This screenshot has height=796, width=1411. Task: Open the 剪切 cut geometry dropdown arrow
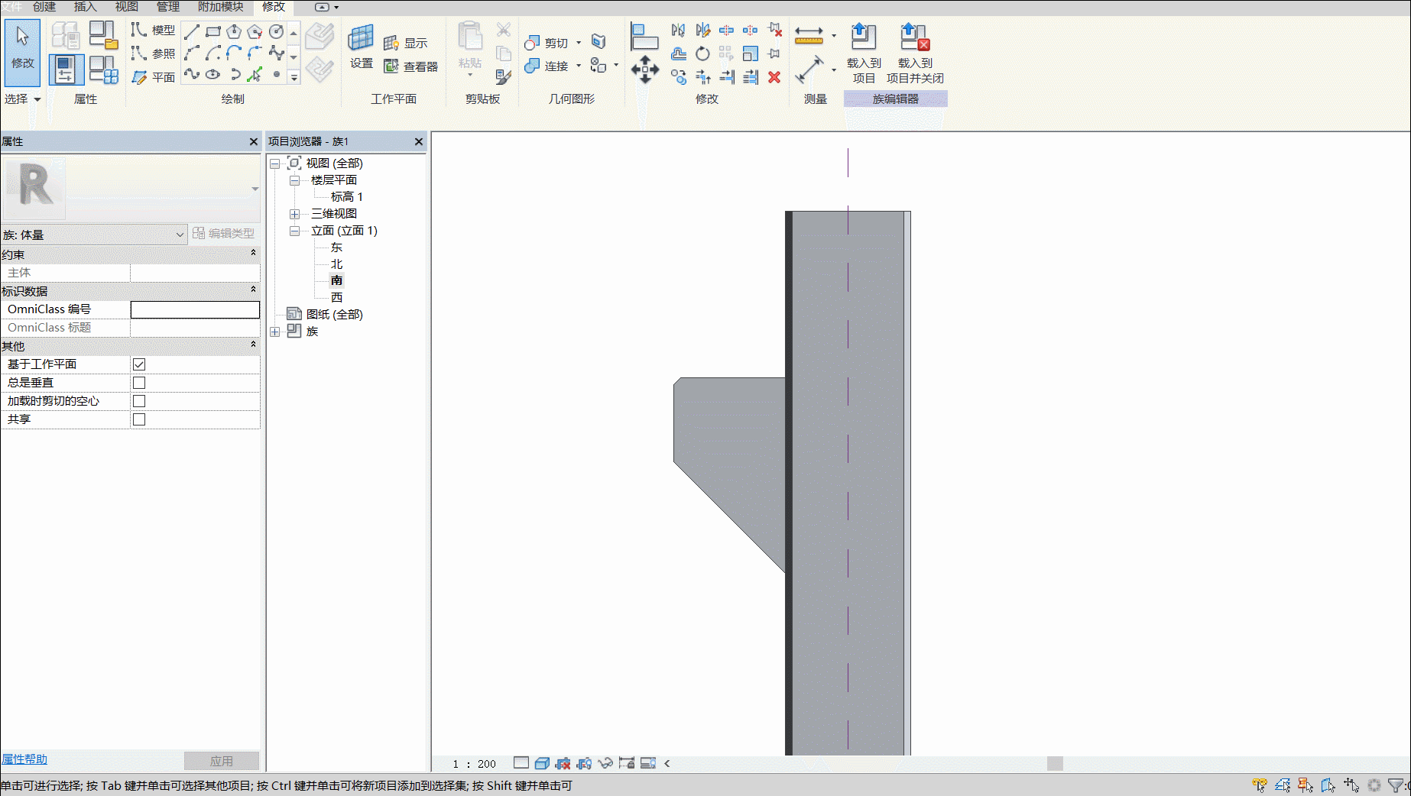pos(579,43)
